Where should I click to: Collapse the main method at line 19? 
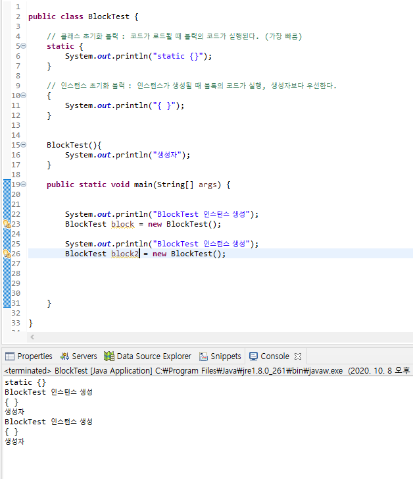point(24,184)
